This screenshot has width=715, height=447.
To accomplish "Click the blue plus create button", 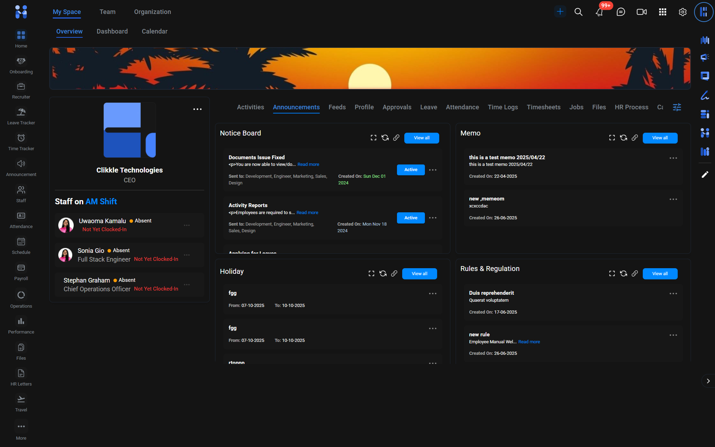I will click(x=560, y=12).
